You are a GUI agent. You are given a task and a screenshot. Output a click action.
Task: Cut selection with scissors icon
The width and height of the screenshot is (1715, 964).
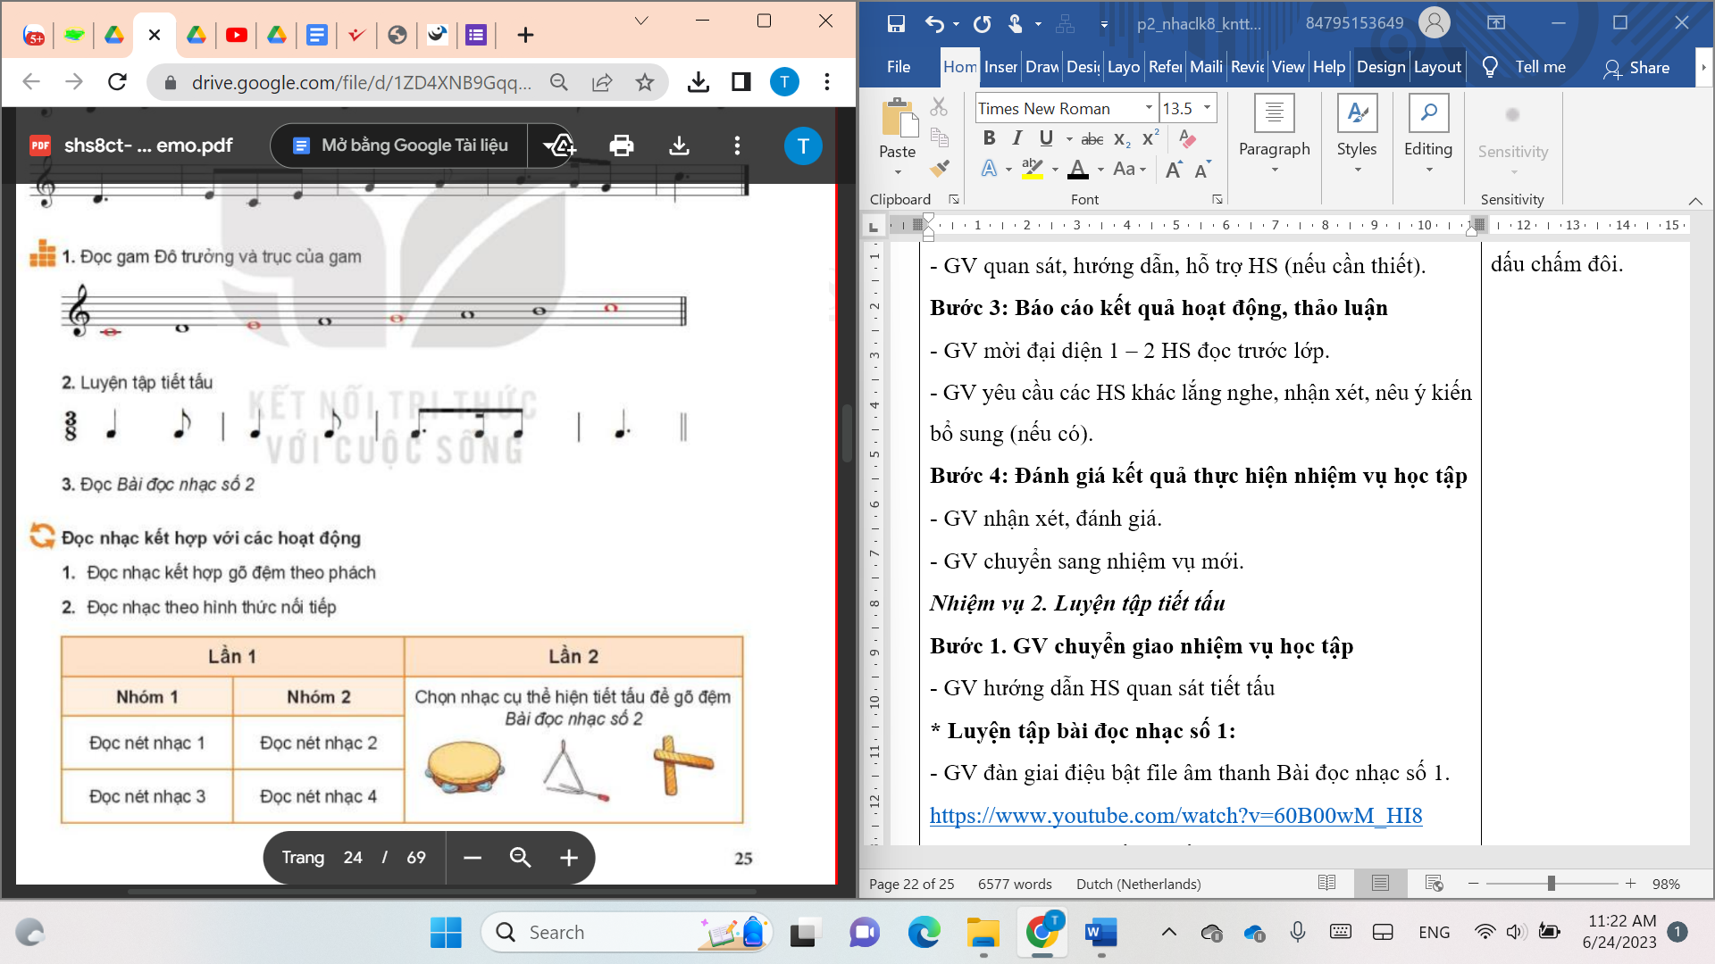click(939, 107)
